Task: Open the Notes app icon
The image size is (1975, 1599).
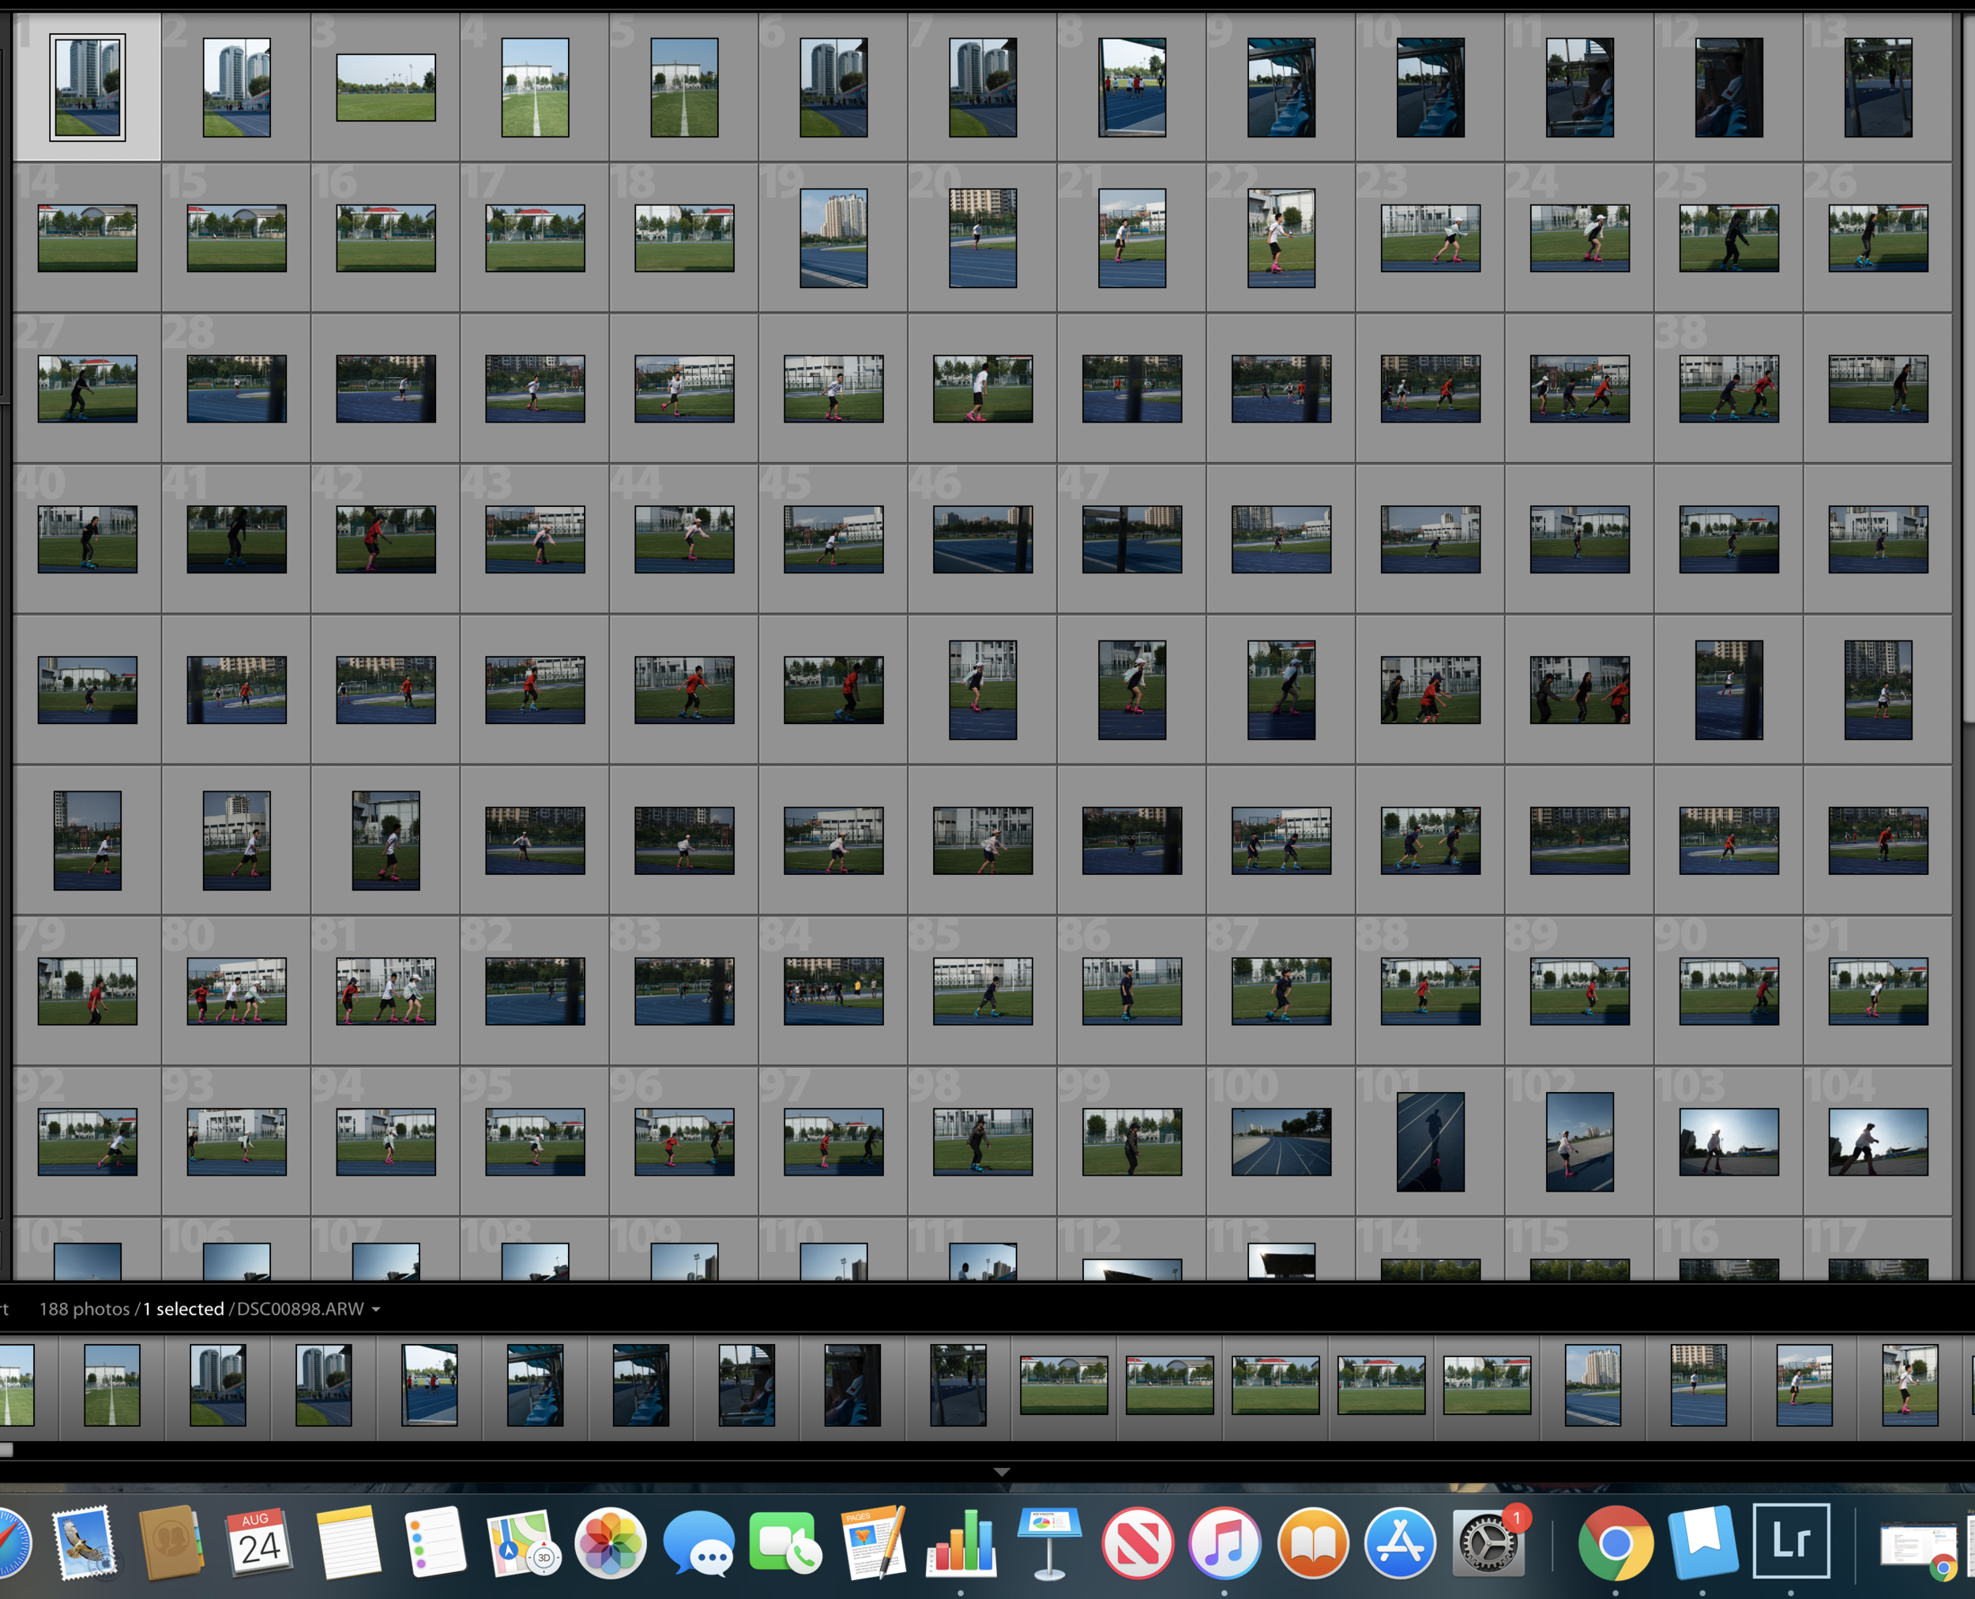Action: (348, 1542)
